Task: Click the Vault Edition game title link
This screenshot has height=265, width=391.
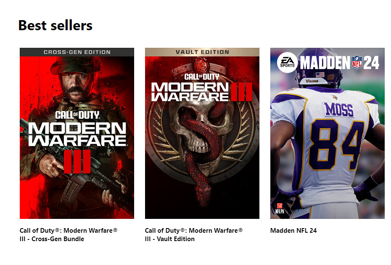Action: pyautogui.click(x=194, y=235)
